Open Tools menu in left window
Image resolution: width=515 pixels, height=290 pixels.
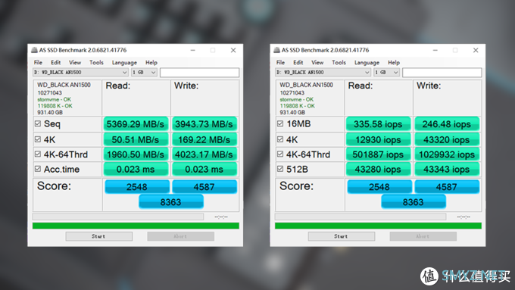point(96,62)
